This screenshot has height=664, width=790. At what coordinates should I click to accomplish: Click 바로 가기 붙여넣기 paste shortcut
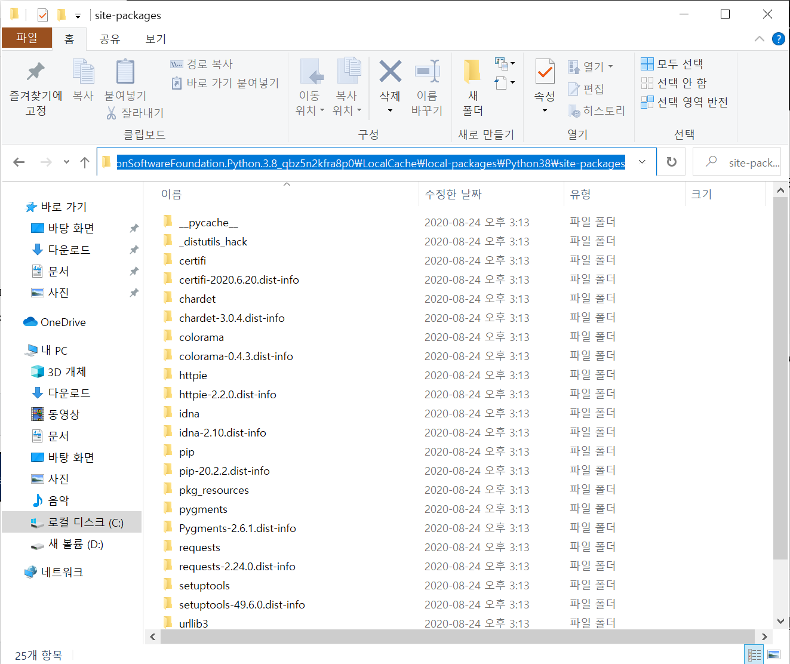point(226,83)
